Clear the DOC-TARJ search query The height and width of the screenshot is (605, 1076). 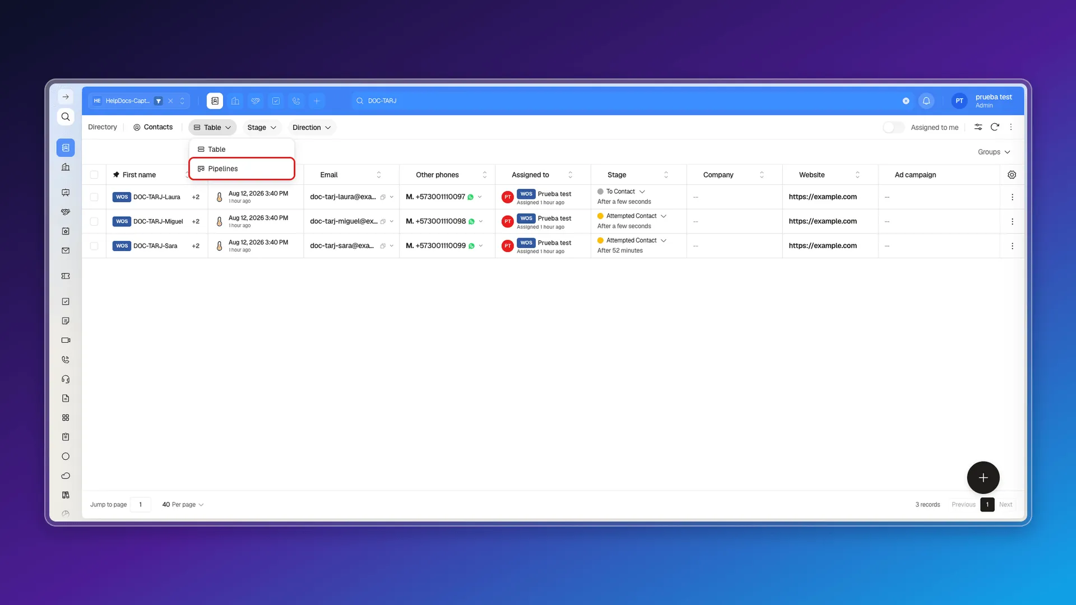click(906, 101)
